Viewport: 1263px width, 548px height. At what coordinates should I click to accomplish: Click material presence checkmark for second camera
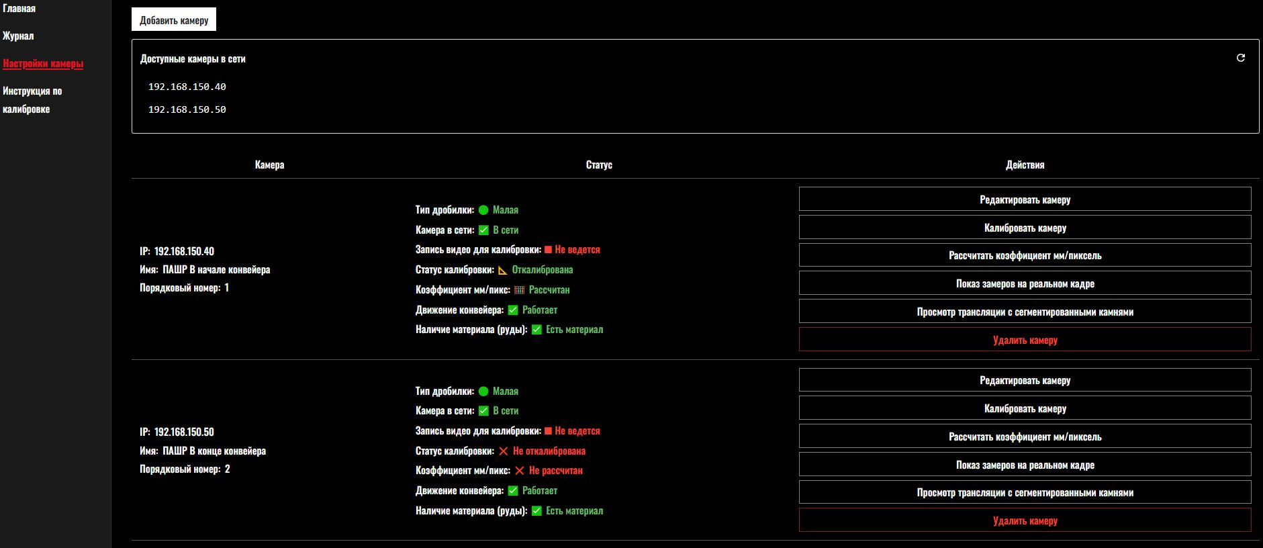[x=536, y=511]
